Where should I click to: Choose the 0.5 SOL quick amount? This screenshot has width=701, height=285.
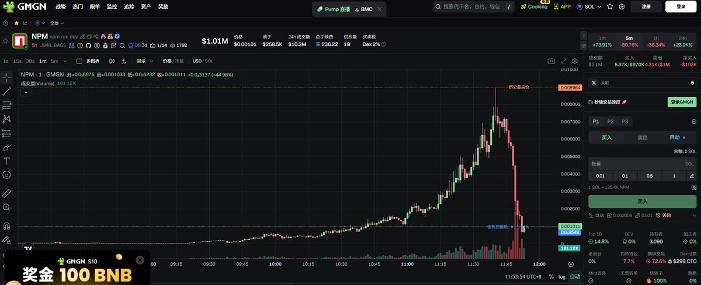650,176
